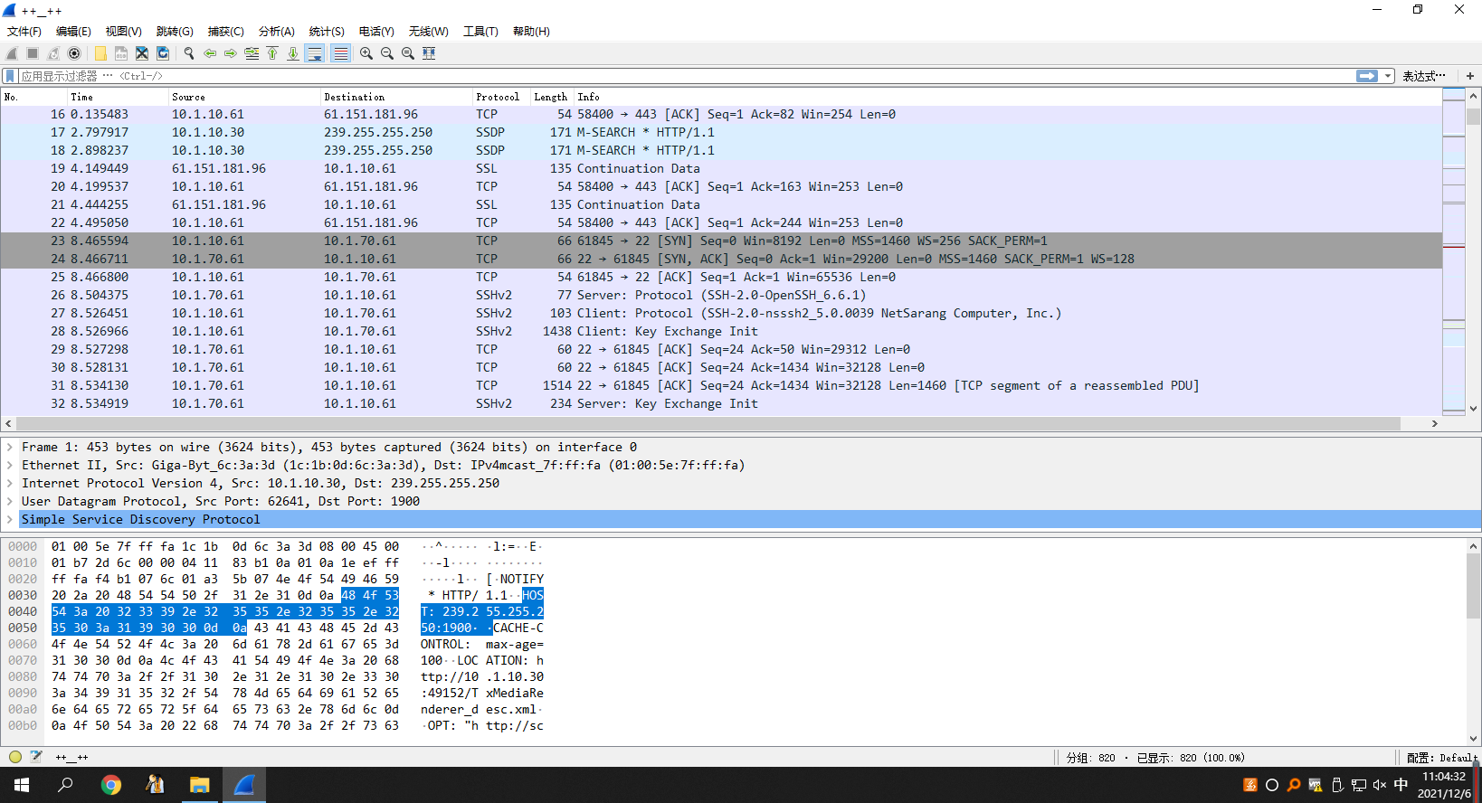Open Google Chrome from the taskbar
1482x803 pixels.
click(x=110, y=785)
